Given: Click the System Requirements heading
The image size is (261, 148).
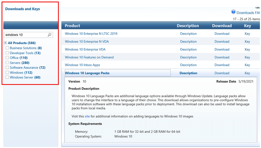Looking at the screenshot, I should 85,124.
